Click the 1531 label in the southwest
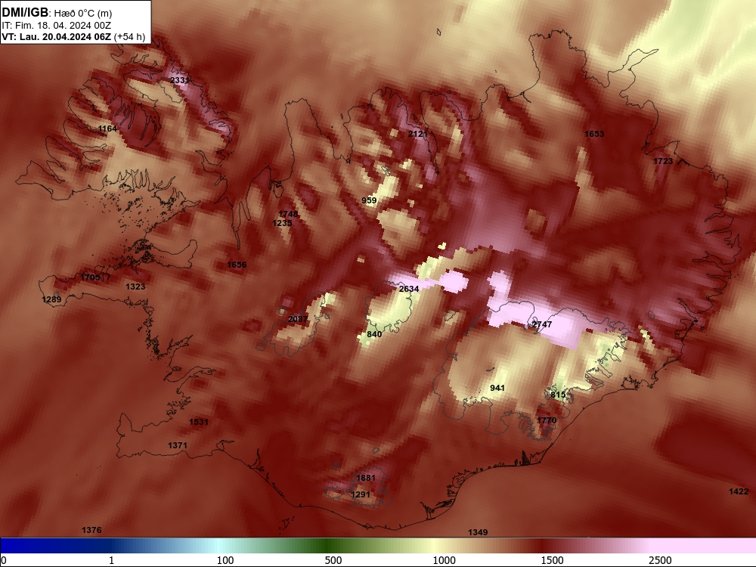The height and width of the screenshot is (567, 756). 199,422
